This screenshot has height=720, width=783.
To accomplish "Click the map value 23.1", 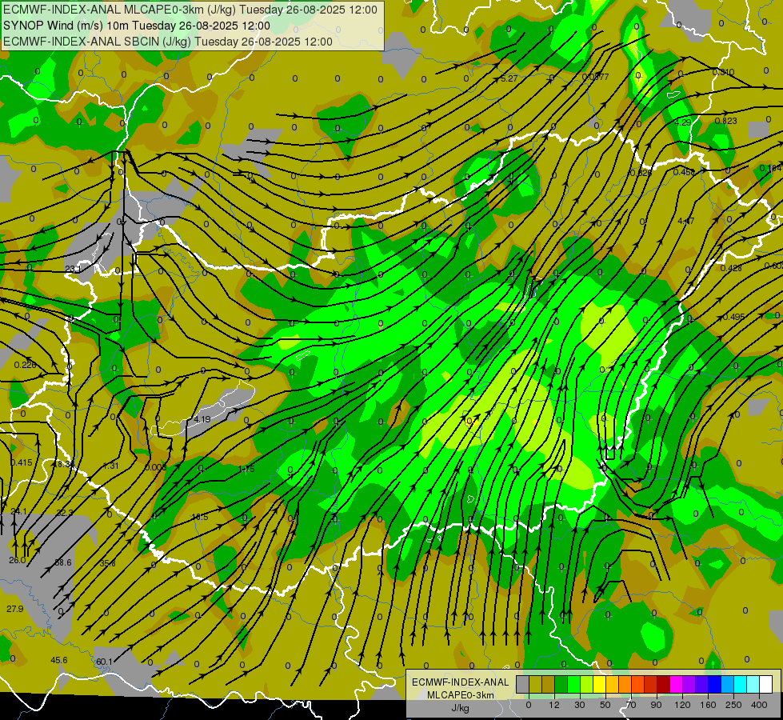I will coord(74,270).
